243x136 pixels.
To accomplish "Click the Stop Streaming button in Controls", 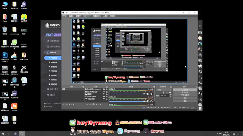I will [185, 90].
